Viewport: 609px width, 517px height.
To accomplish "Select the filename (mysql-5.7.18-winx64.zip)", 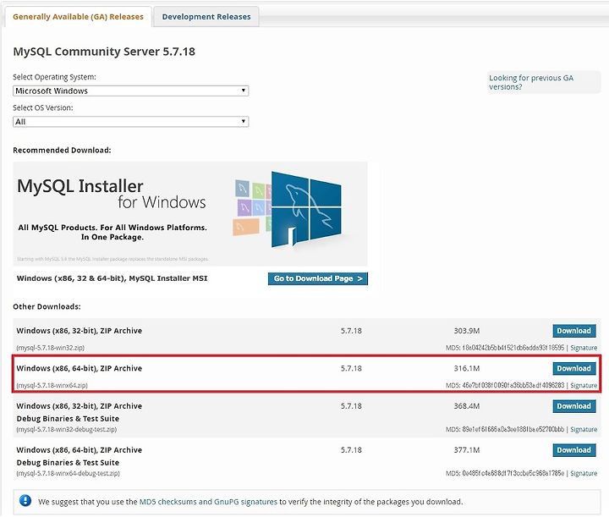I will click(52, 385).
